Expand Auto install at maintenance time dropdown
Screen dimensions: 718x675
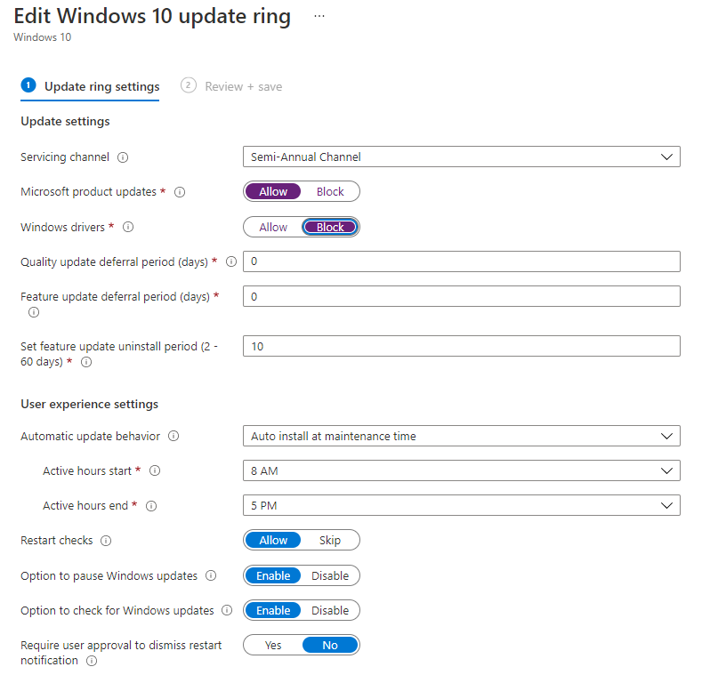coord(462,436)
